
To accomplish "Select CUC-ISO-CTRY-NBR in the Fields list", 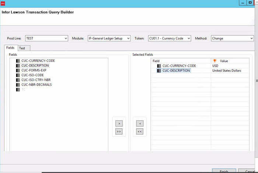I will pos(36,80).
